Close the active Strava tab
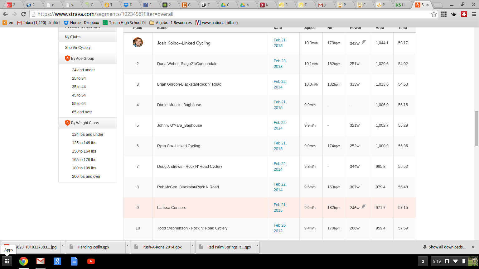 pyautogui.click(x=428, y=5)
